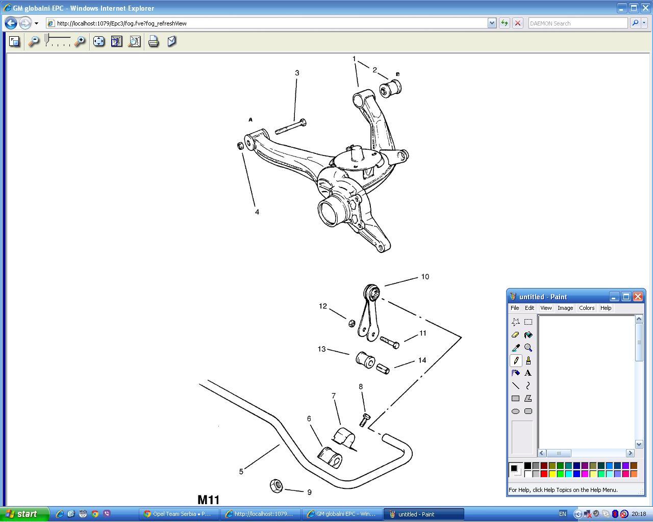Pick the bright green swatch in Paint palette
The width and height of the screenshot is (653, 522).
560,474
